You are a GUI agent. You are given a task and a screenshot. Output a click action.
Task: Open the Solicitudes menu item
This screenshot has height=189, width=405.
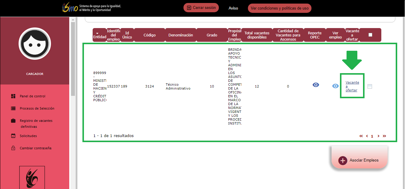click(x=28, y=136)
